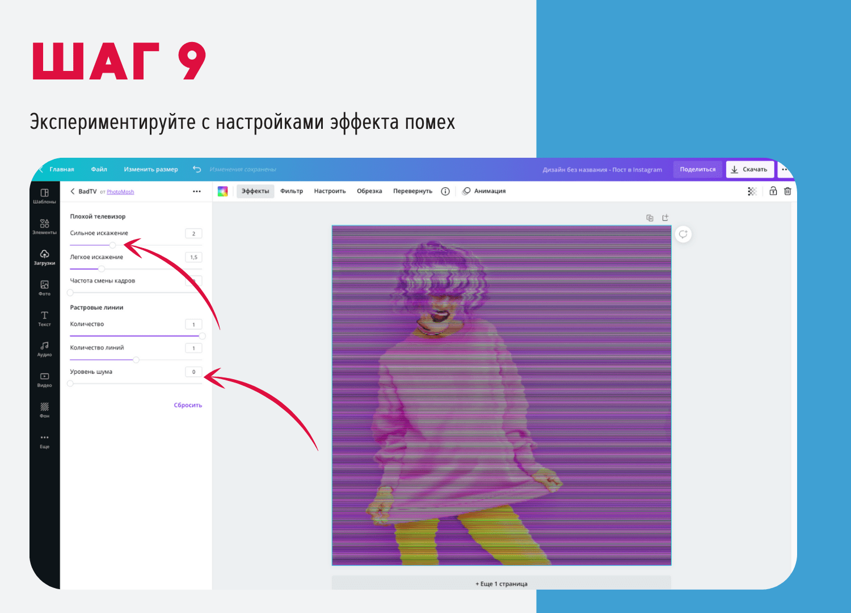Open the Эффекты tab
This screenshot has width=851, height=613.
pos(255,191)
